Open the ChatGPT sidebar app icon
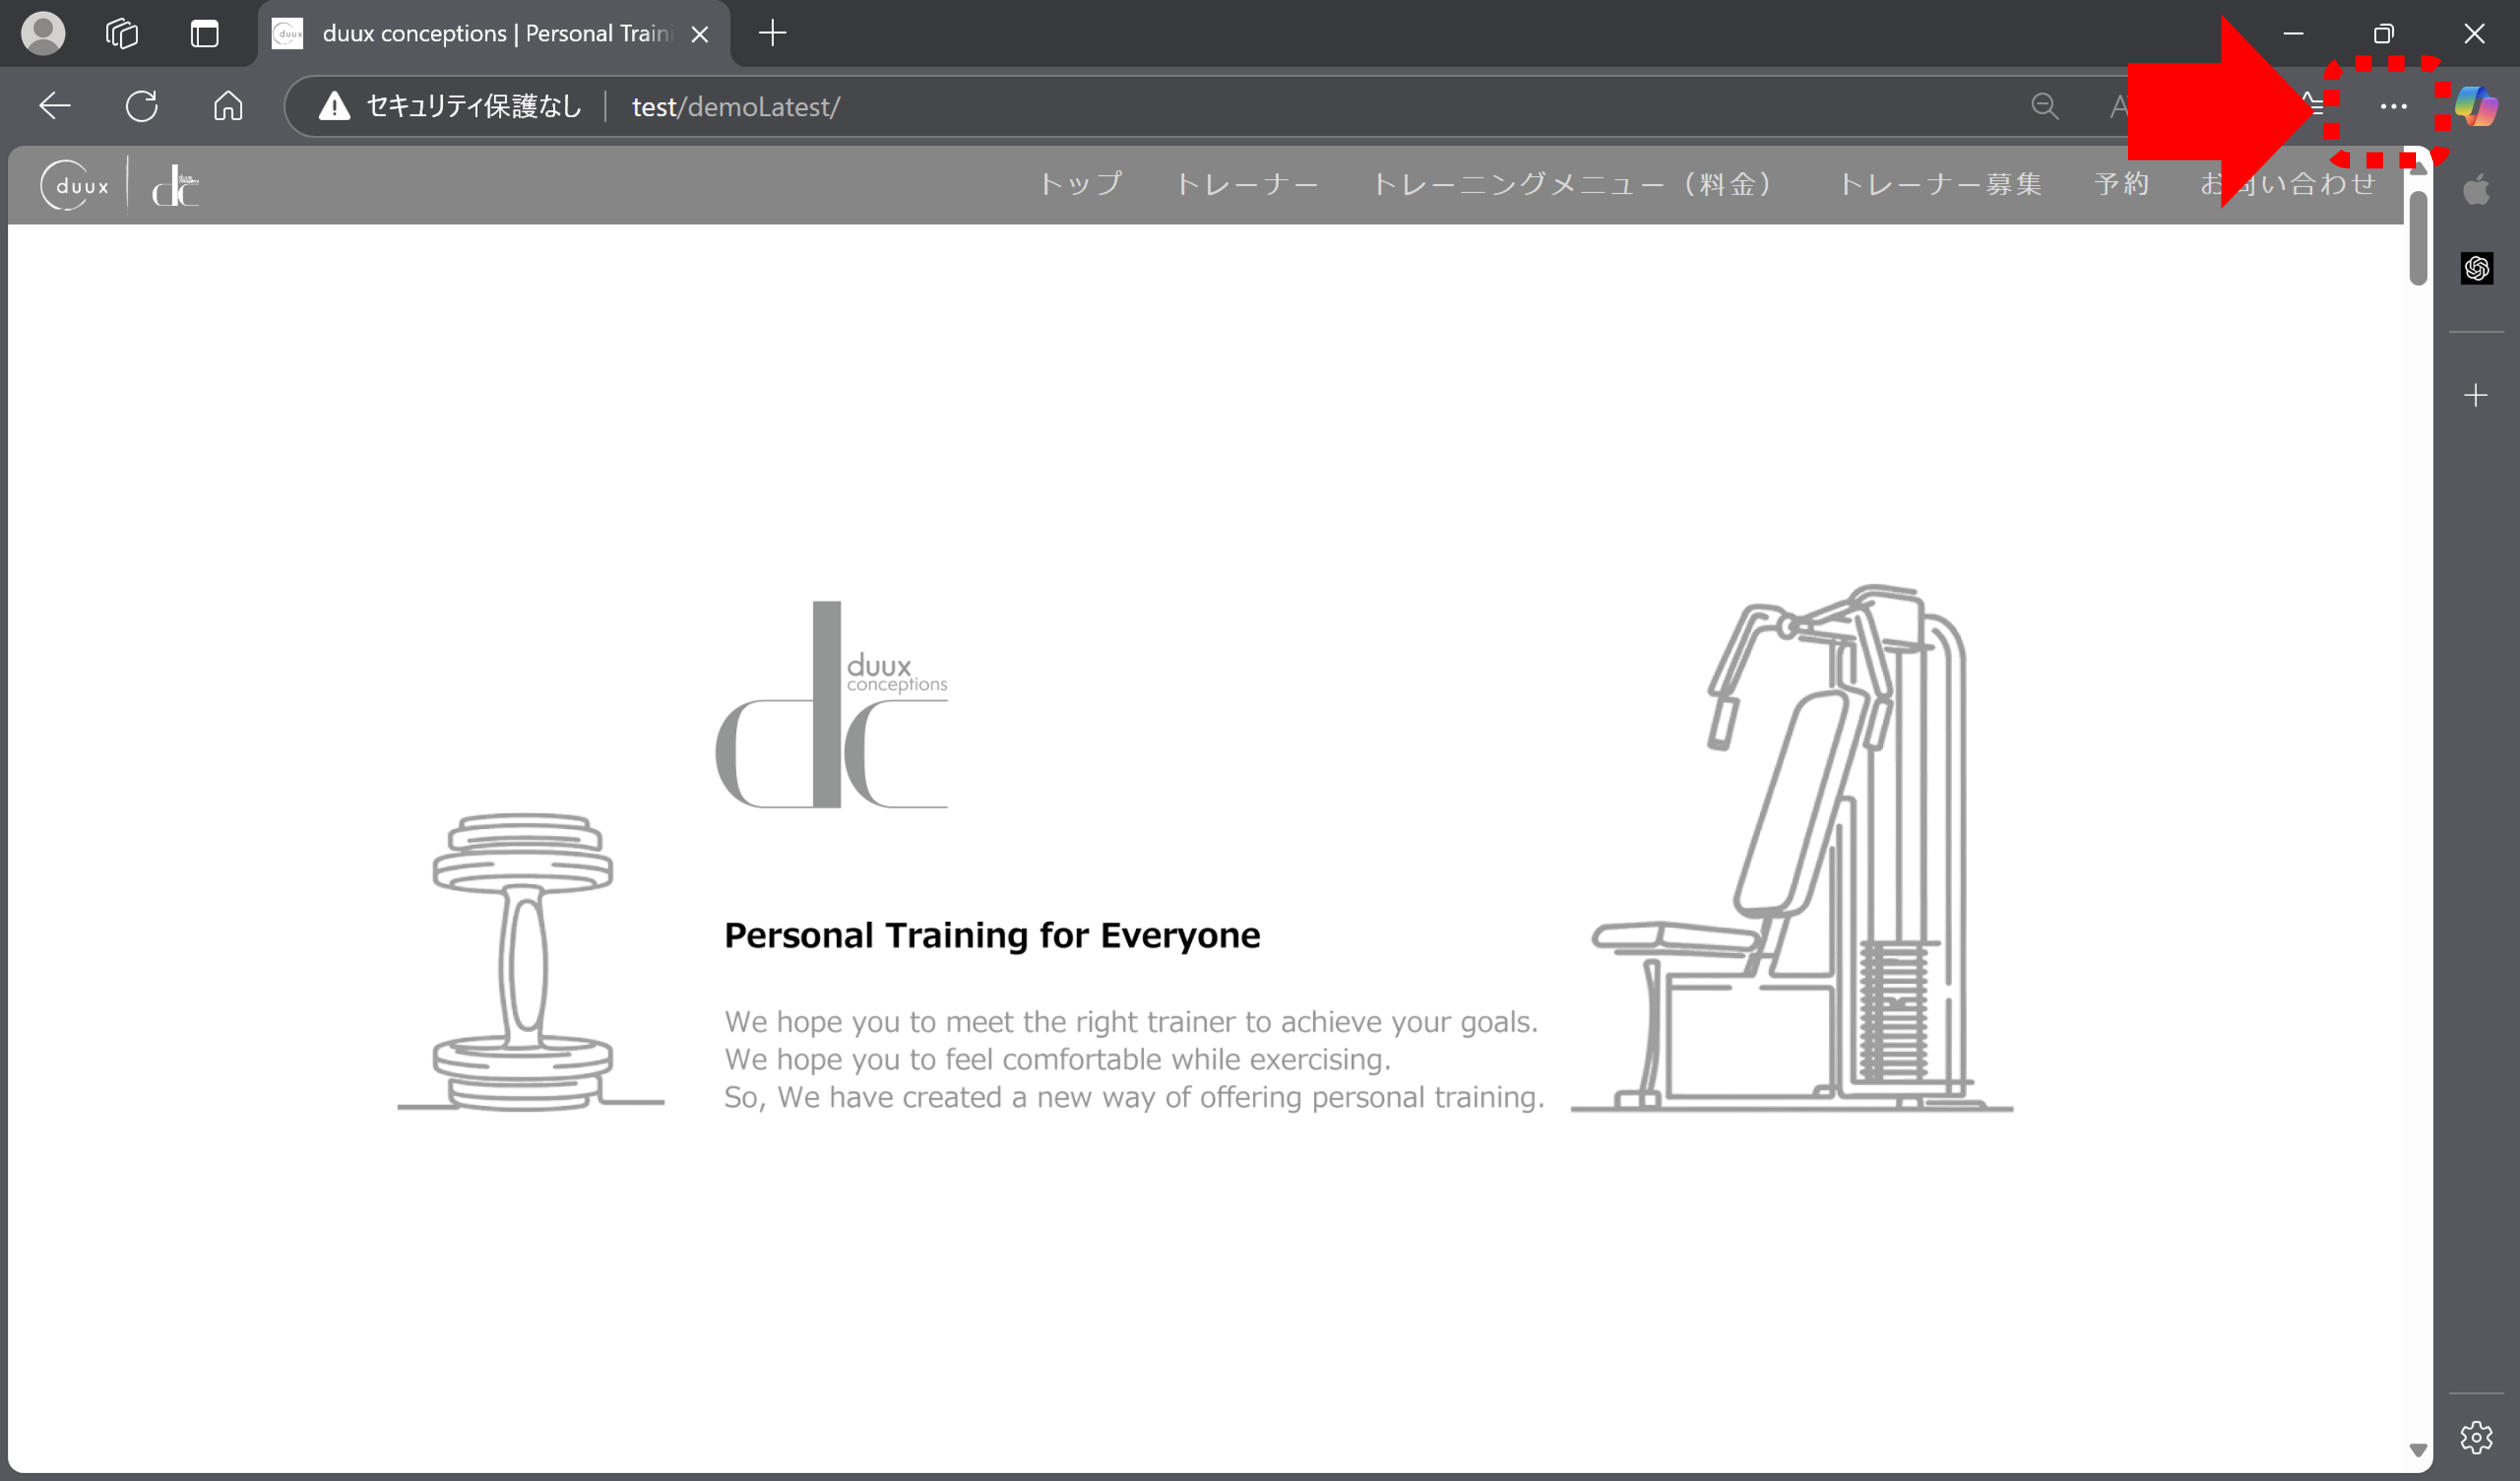 [x=2476, y=268]
